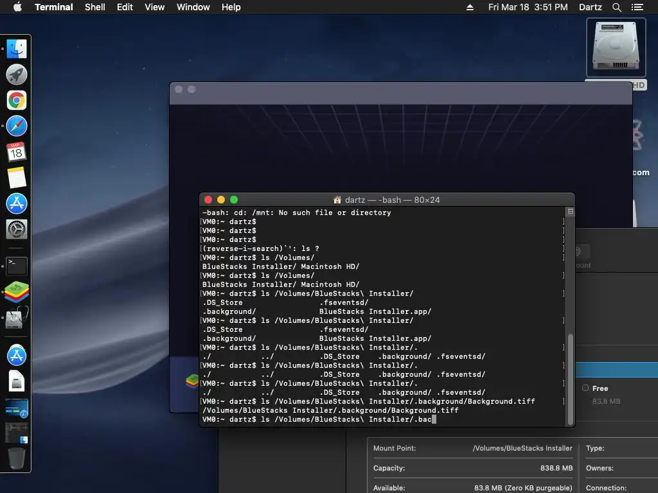Click the Free legend swatch in Disk Utility
Viewport: 658px width, 493px height.
pos(585,388)
